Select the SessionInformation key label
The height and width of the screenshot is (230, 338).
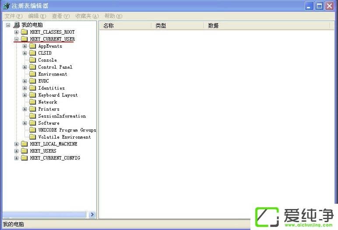(x=62, y=116)
